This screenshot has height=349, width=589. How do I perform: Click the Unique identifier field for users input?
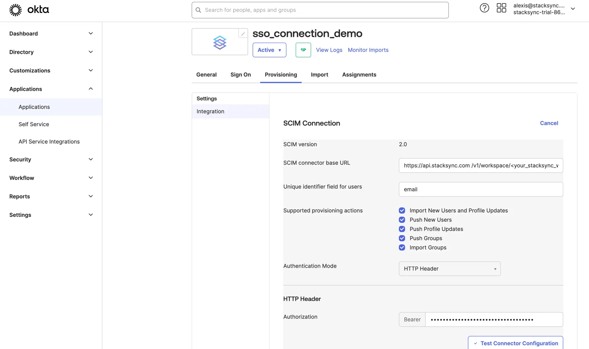tap(481, 190)
